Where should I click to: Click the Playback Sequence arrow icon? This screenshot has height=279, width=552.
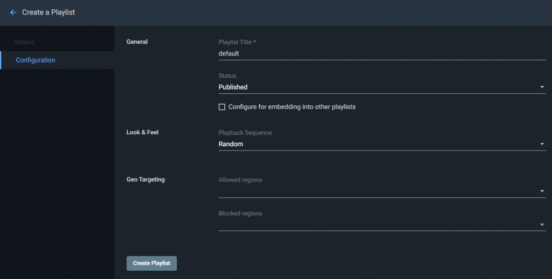542,144
